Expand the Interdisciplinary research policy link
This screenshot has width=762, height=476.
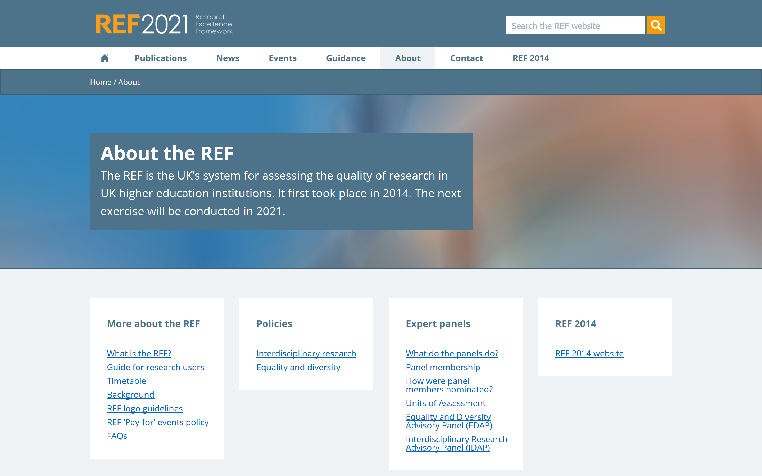coord(306,353)
